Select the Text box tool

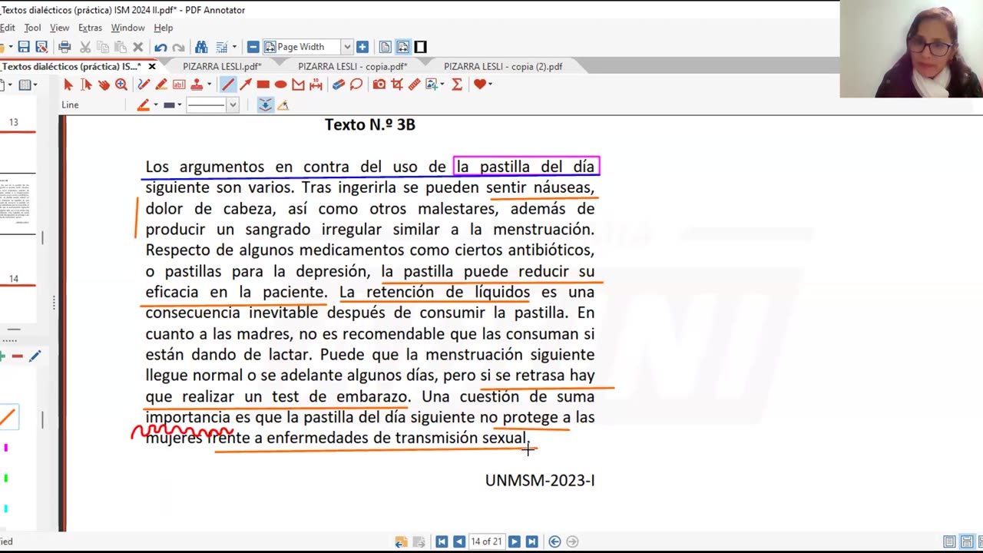(179, 84)
